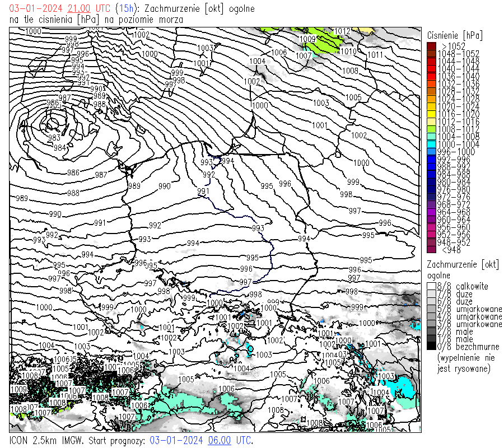This screenshot has width=504, height=448.
Task: Click the 5/8 umiarkowane cloud cover swatch
Action: [x=431, y=309]
